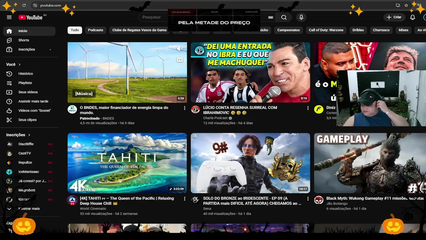Click the BNDES channel avatar
Image resolution: width=426 pixels, height=240 pixels.
[73, 109]
